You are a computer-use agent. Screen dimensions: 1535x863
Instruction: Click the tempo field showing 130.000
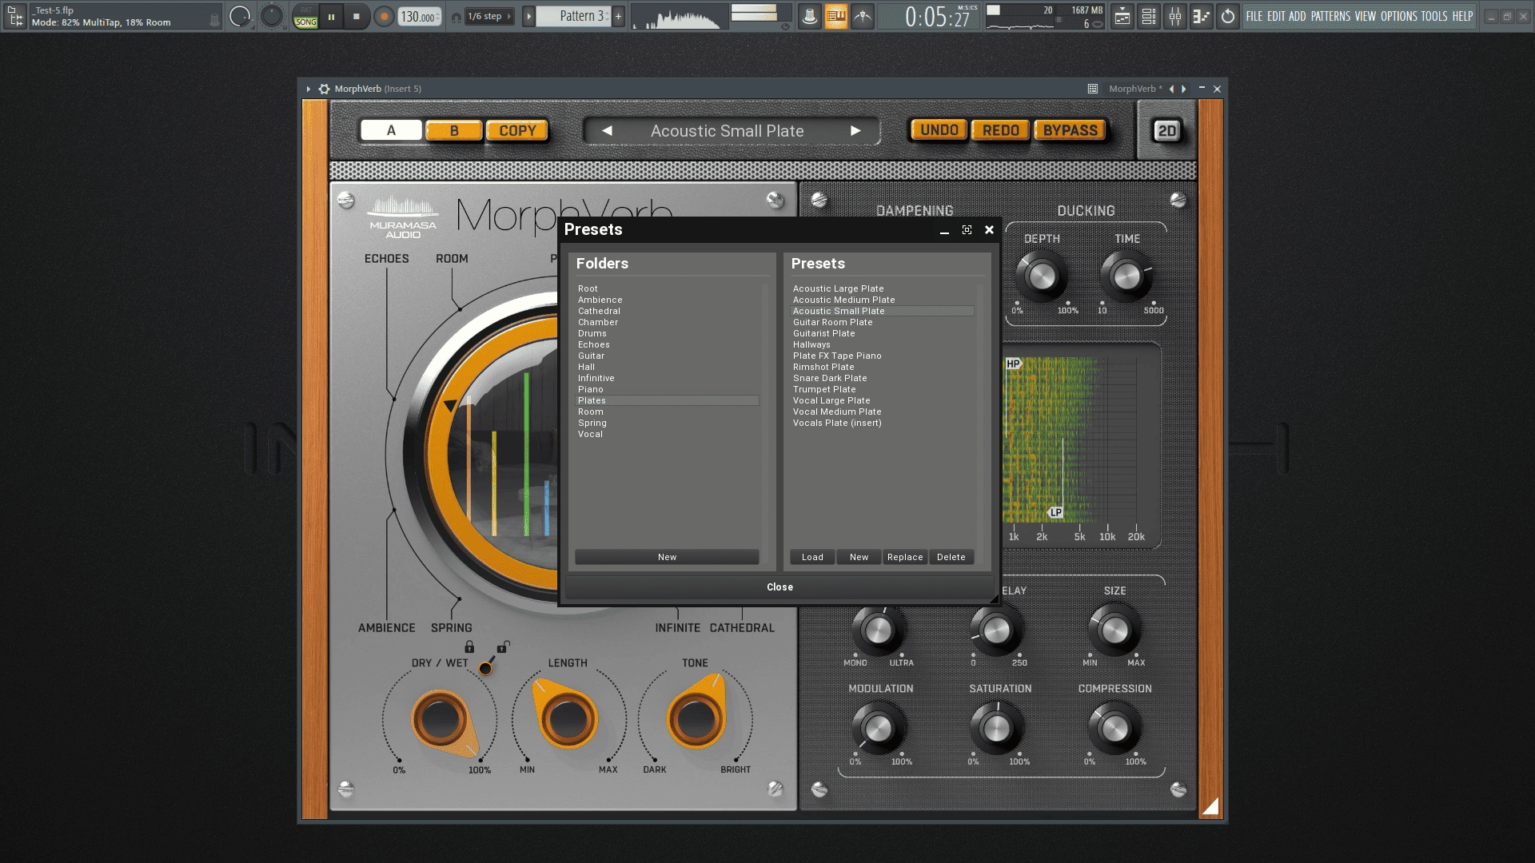tap(419, 17)
